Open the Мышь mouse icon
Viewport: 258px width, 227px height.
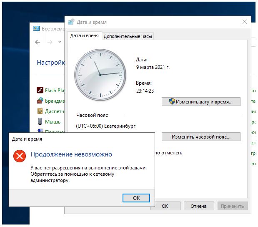[40, 121]
